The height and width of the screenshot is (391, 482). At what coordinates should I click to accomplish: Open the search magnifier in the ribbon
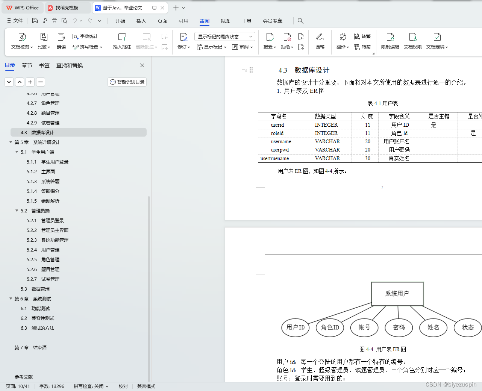(x=300, y=21)
